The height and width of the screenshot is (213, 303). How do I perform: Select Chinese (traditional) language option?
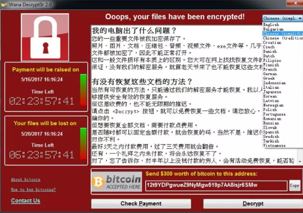pyautogui.click(x=283, y=38)
